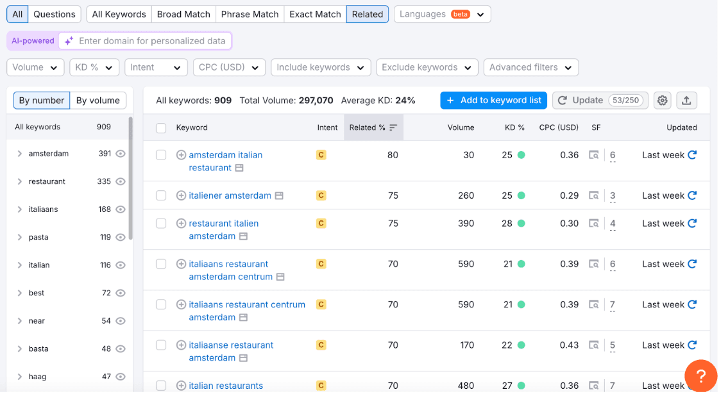Screen dimensions: 721x401
Task: Open SERP snapshot icon after 'italiener amsterdam'
Action: (x=279, y=195)
